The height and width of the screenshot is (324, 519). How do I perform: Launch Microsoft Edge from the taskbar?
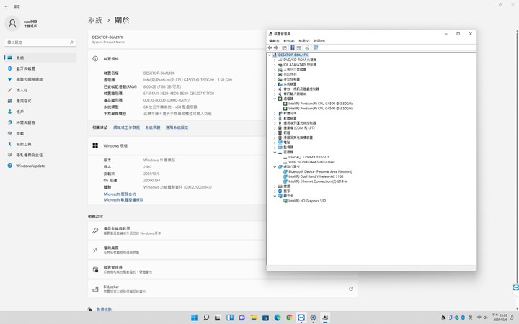click(x=278, y=318)
